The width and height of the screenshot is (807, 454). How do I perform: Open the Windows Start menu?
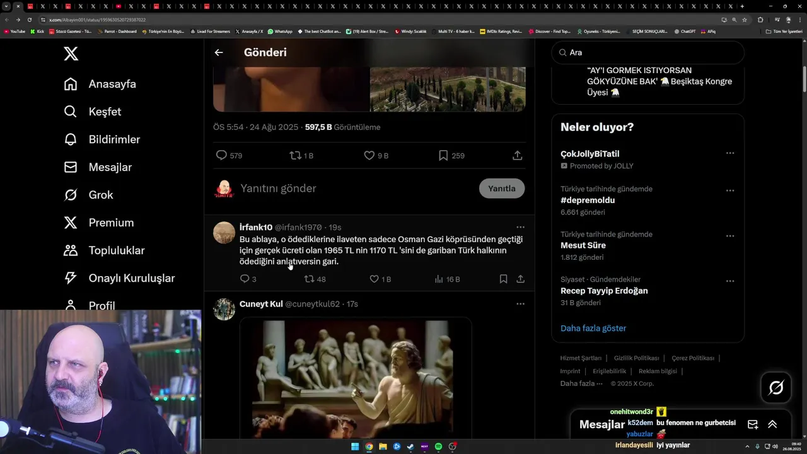tap(355, 446)
